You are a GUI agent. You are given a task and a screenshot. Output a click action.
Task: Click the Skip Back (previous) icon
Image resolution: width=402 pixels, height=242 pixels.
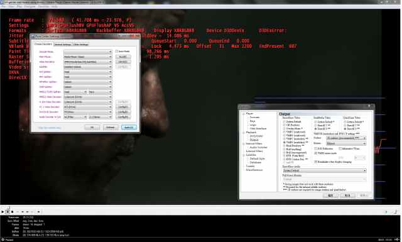point(18,212)
